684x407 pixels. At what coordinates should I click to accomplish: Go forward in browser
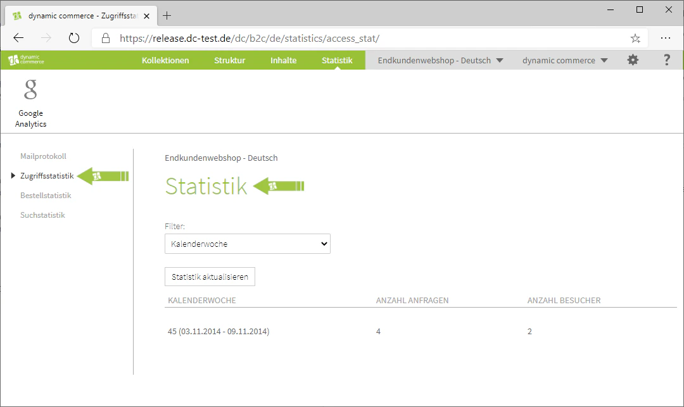click(46, 39)
